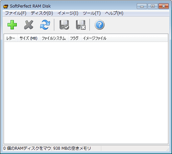Click the gray X remove disk icon

[29, 25]
